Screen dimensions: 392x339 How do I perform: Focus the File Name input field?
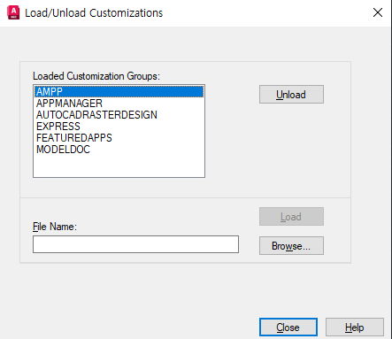(135, 244)
